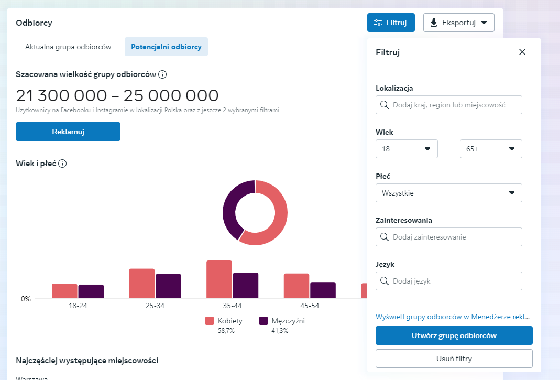The width and height of the screenshot is (560, 380).
Task: Click the info icon beside Szacowana wielkość grupy odbiorców
Action: click(162, 74)
